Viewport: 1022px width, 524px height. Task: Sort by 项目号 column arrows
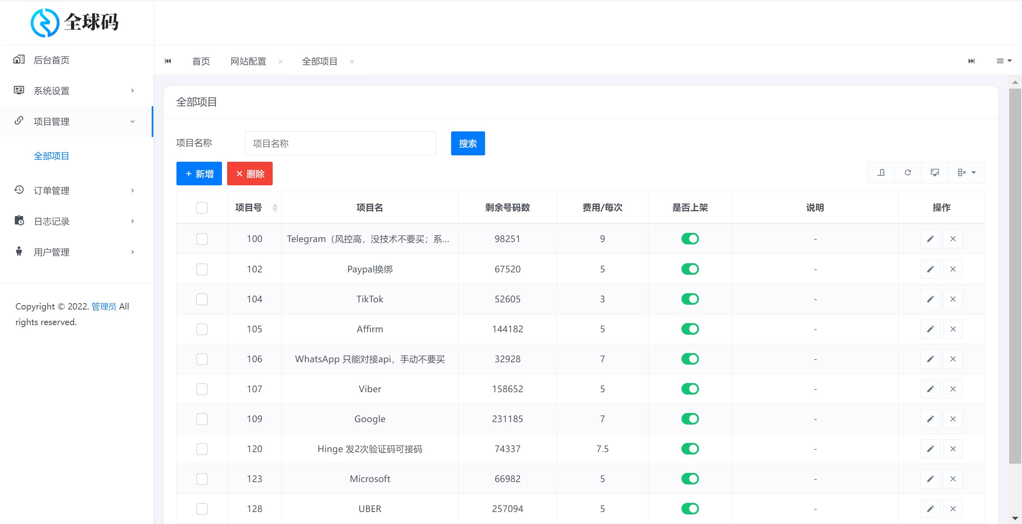tap(275, 208)
